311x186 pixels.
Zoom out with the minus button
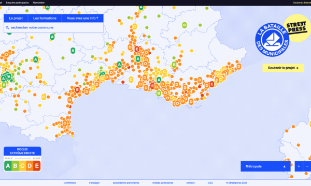coord(307,166)
